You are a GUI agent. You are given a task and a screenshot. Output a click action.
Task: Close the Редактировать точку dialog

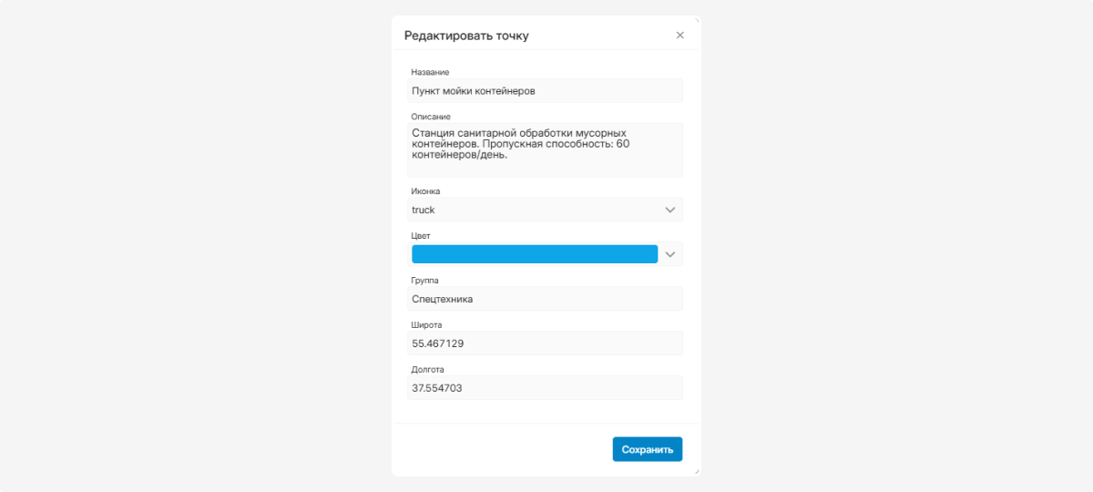point(679,36)
